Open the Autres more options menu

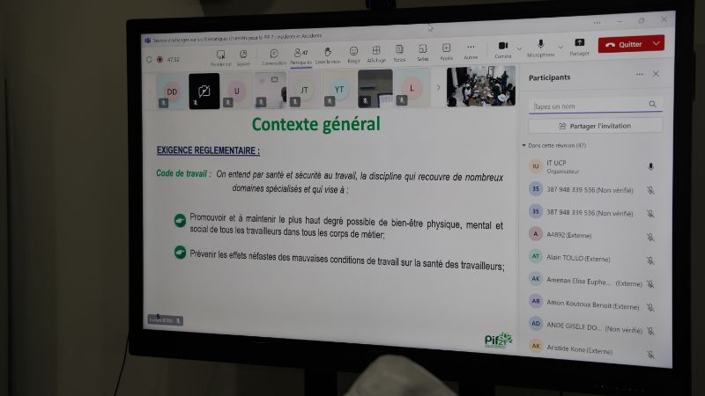click(x=471, y=48)
